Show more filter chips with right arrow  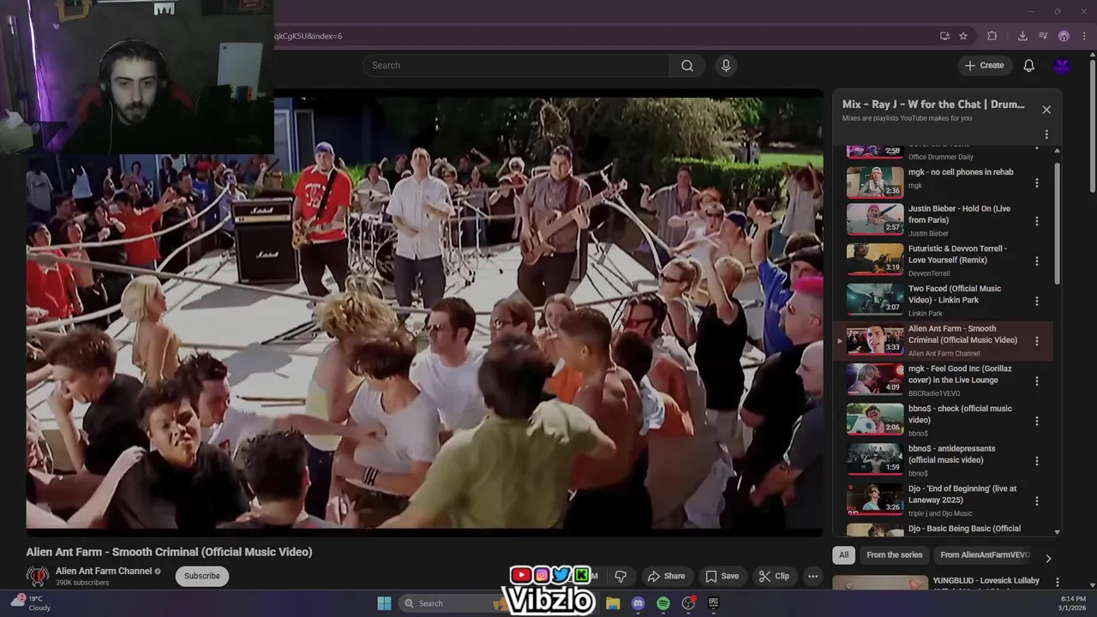(x=1047, y=559)
